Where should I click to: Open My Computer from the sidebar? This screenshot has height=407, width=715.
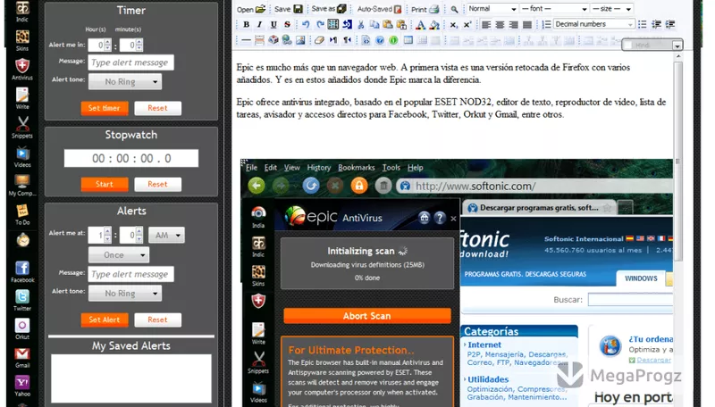click(x=21, y=185)
